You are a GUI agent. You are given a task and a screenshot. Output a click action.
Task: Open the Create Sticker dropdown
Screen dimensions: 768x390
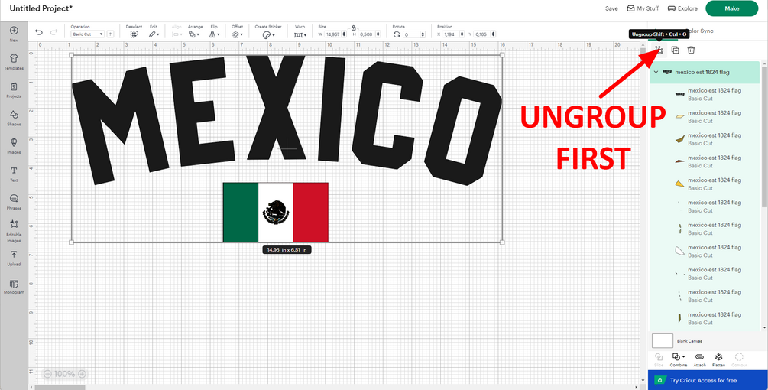(x=268, y=34)
